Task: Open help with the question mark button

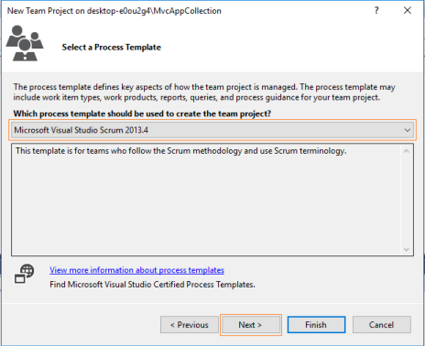Action: click(x=376, y=10)
